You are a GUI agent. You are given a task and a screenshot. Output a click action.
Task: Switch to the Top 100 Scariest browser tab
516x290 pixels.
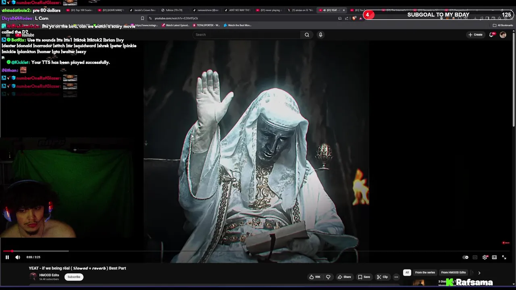coord(79,10)
